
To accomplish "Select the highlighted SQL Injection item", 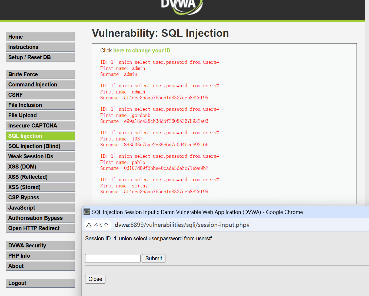I will 40,136.
